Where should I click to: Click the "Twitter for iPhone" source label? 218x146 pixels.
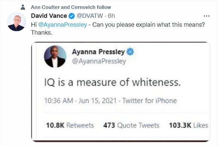click(149, 101)
